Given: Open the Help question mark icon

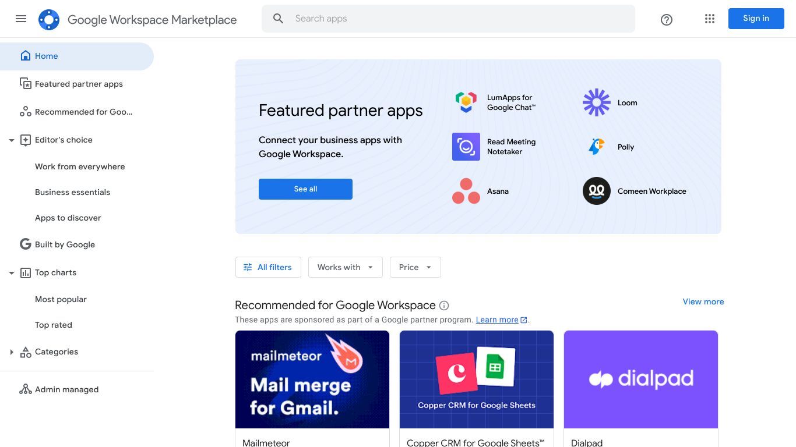Looking at the screenshot, I should click(x=667, y=20).
